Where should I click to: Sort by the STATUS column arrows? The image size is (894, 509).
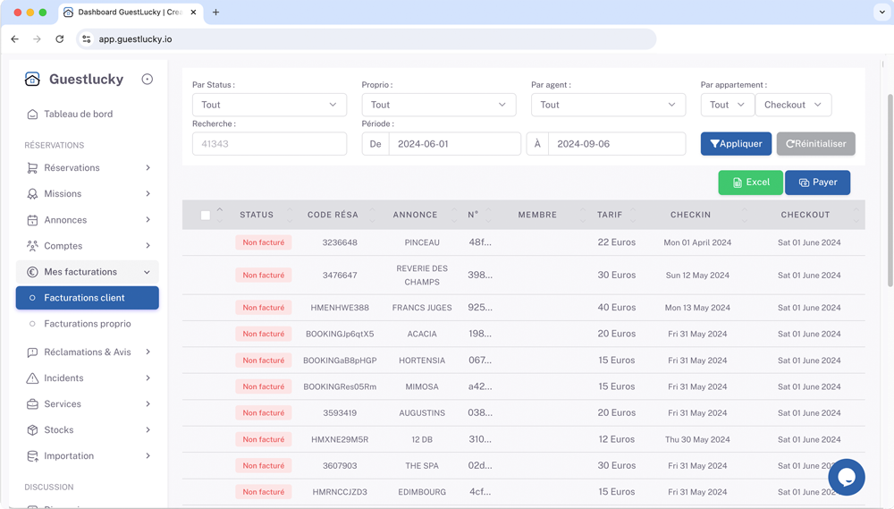(x=290, y=215)
